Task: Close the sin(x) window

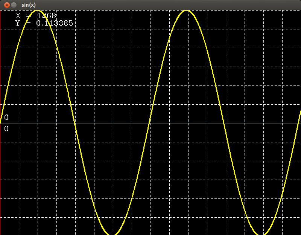Action: click(x=6, y=5)
